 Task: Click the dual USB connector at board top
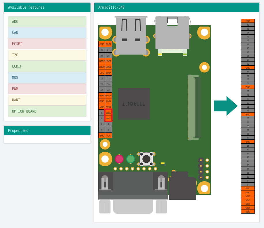[x=131, y=35]
